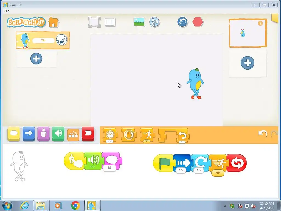This screenshot has height=211, width=281.
Task: Click the Home icon to return to projects
Action: click(54, 22)
